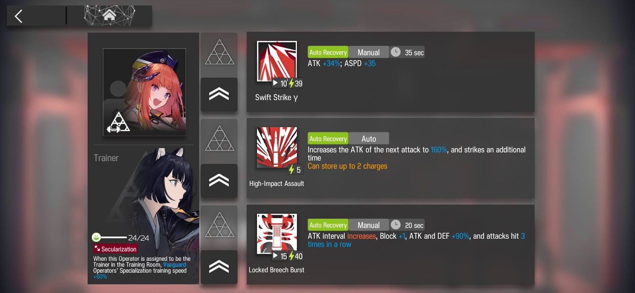Tap the triangle mastery icon for Locked Breech Burst
The image size is (635, 293).
click(x=219, y=225)
